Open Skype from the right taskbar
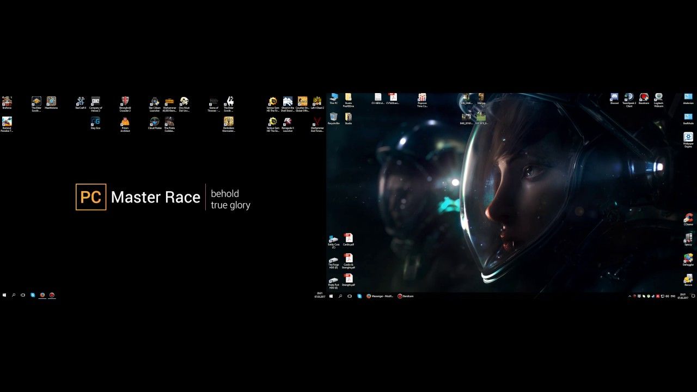This screenshot has width=697, height=392. [x=359, y=296]
